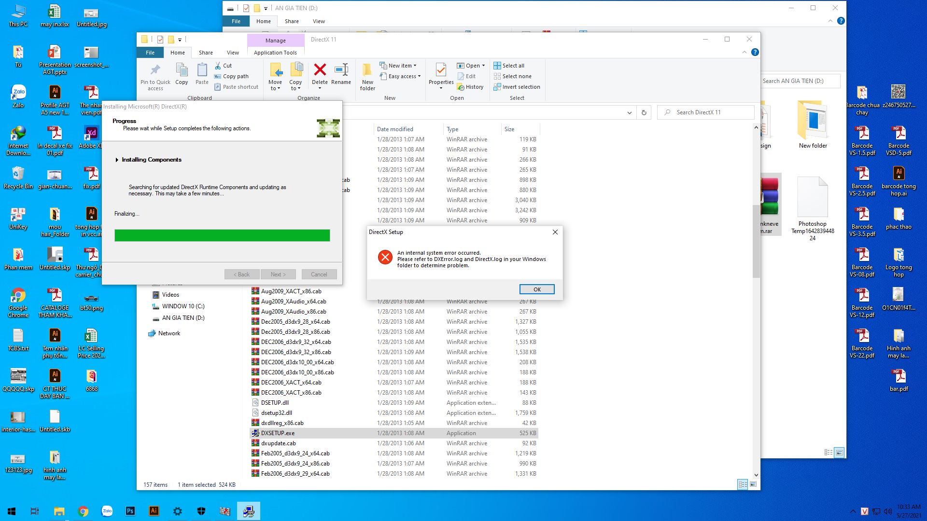Toggle Select All items checkbox
This screenshot has height=521, width=927.
510,66
